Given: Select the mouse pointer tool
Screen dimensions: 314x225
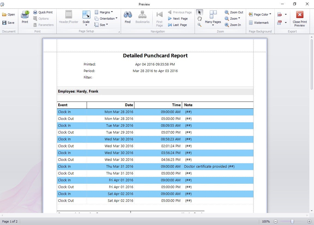Looking at the screenshot, I should coord(200,12).
